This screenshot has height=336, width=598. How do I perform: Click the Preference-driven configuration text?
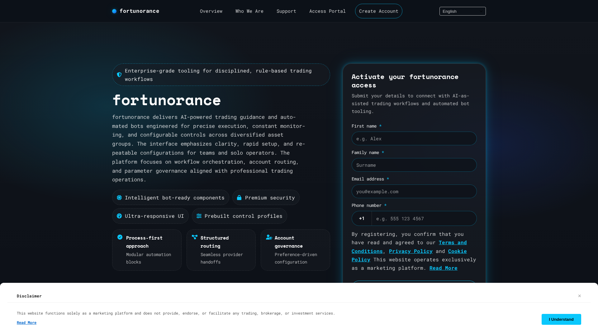(296, 258)
